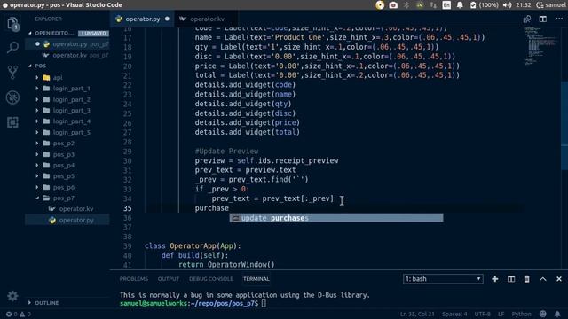Change language mode Python
Image resolution: width=568 pixels, height=319 pixels.
tap(521, 314)
